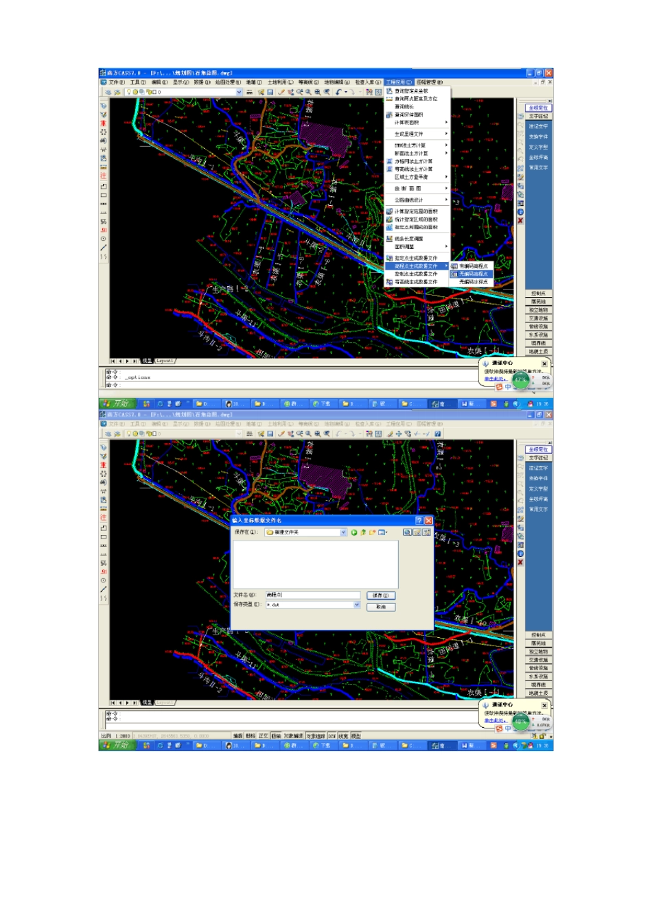Click the up-one-level folder icon in the save dialog
Image resolution: width=652 pixels, height=922 pixels.
pyautogui.click(x=363, y=532)
